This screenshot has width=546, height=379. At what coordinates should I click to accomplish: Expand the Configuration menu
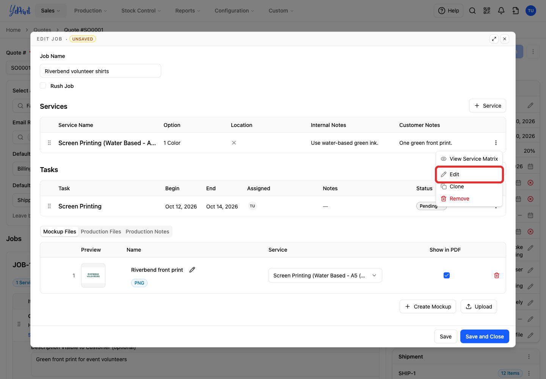(x=234, y=11)
